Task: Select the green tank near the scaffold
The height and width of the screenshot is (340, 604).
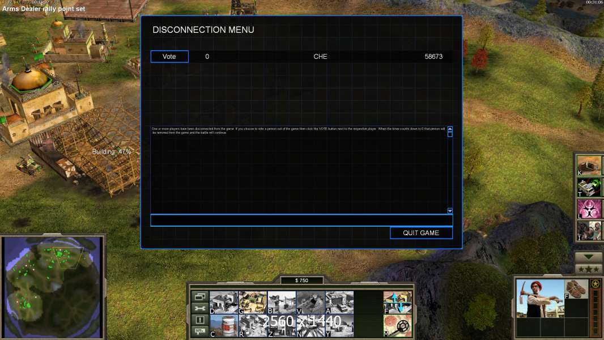Action: point(28,165)
